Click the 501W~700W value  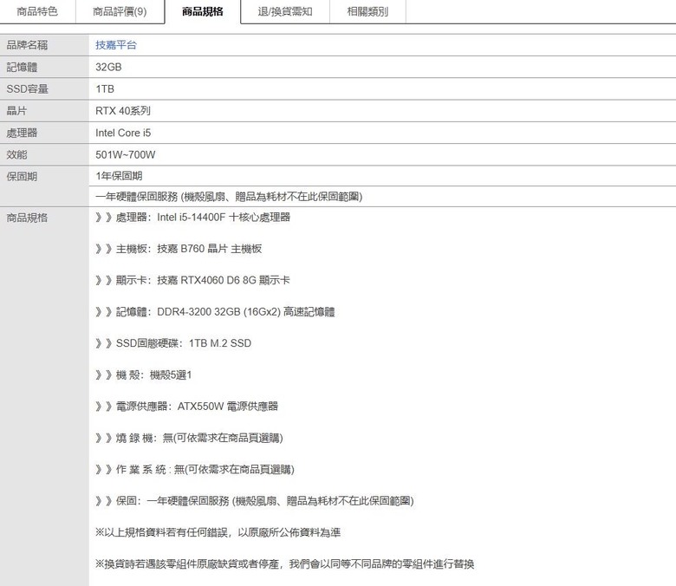[x=126, y=154]
